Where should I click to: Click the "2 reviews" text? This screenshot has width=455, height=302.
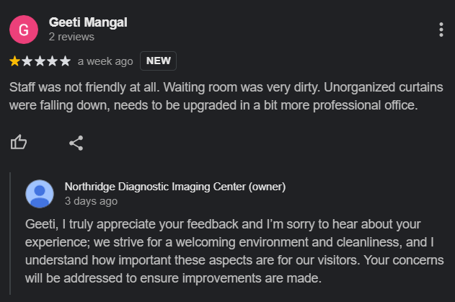pos(71,37)
